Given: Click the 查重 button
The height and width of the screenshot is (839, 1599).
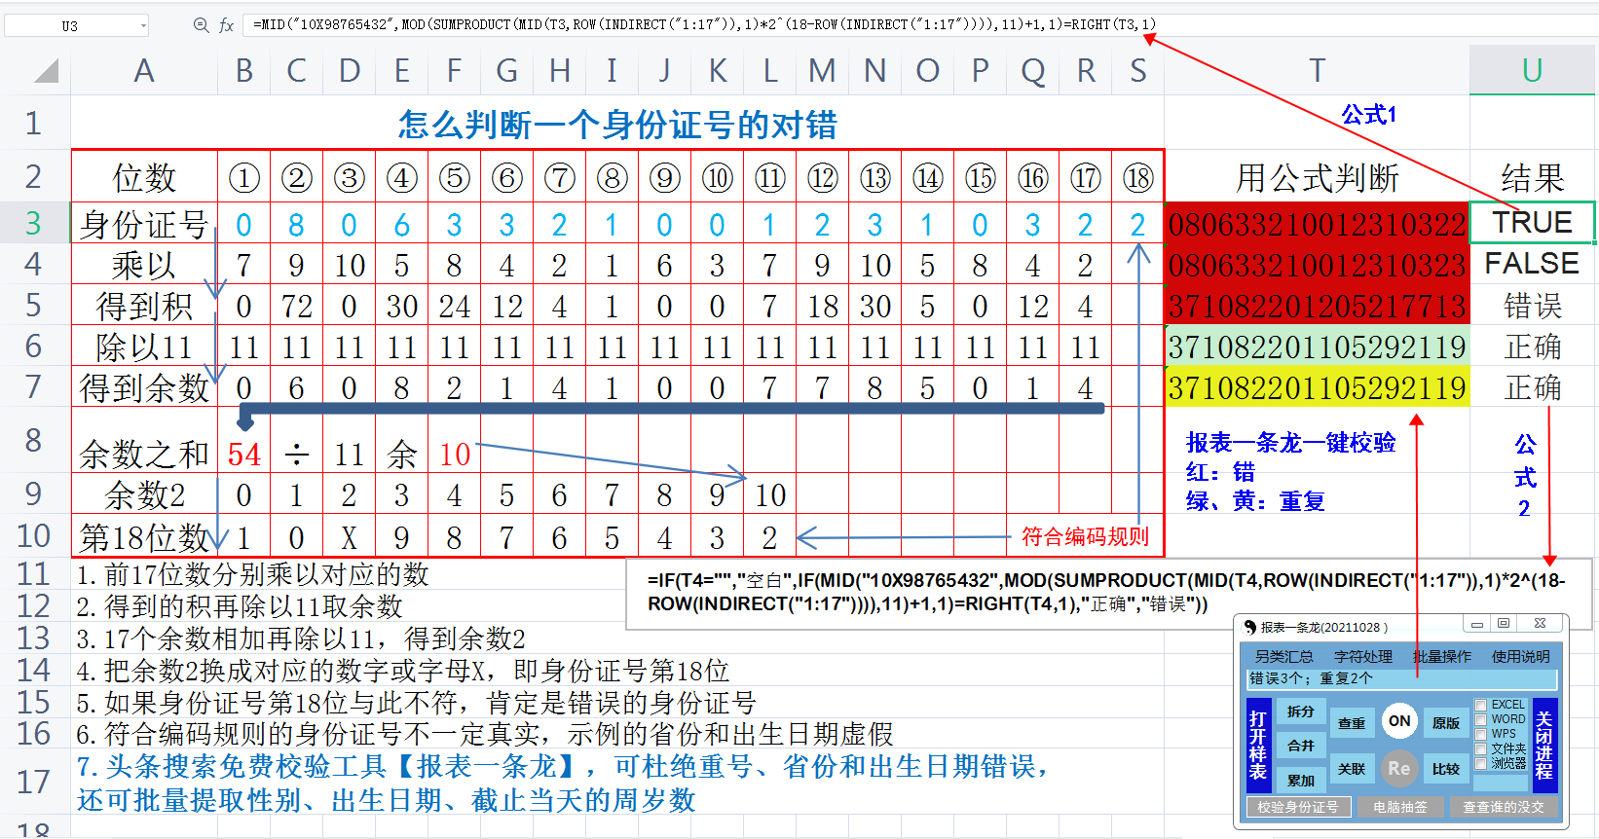Looking at the screenshot, I should click(x=1352, y=723).
